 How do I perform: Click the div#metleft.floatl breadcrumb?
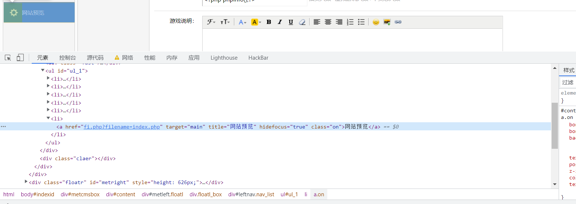tap(162, 194)
